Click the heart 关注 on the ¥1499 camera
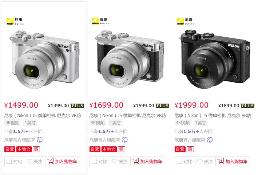258x175 pixels. tap(35, 161)
